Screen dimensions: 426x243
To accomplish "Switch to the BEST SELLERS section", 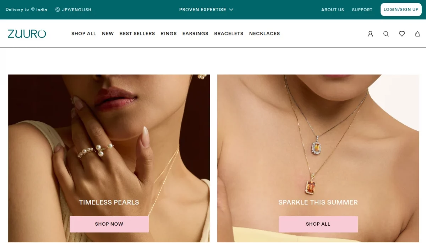I will click(137, 34).
